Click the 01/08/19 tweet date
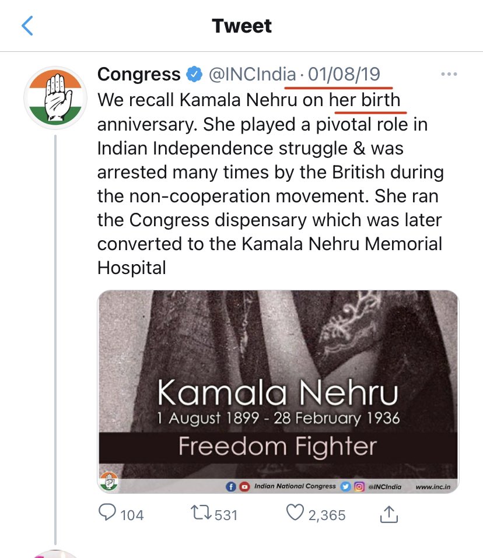483x558 pixels. (x=344, y=75)
